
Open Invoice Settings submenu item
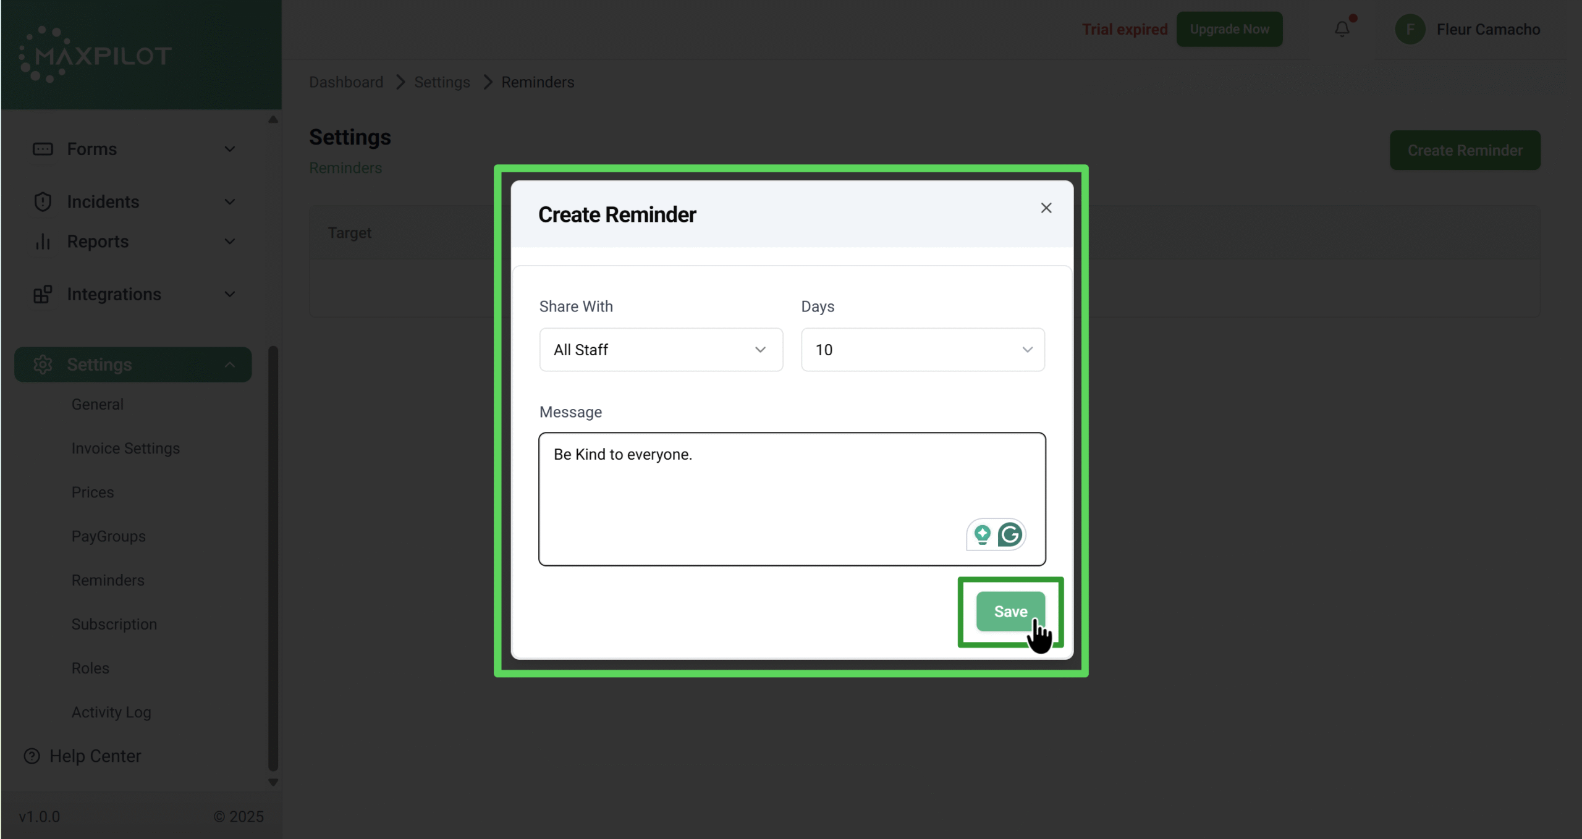[x=125, y=449]
